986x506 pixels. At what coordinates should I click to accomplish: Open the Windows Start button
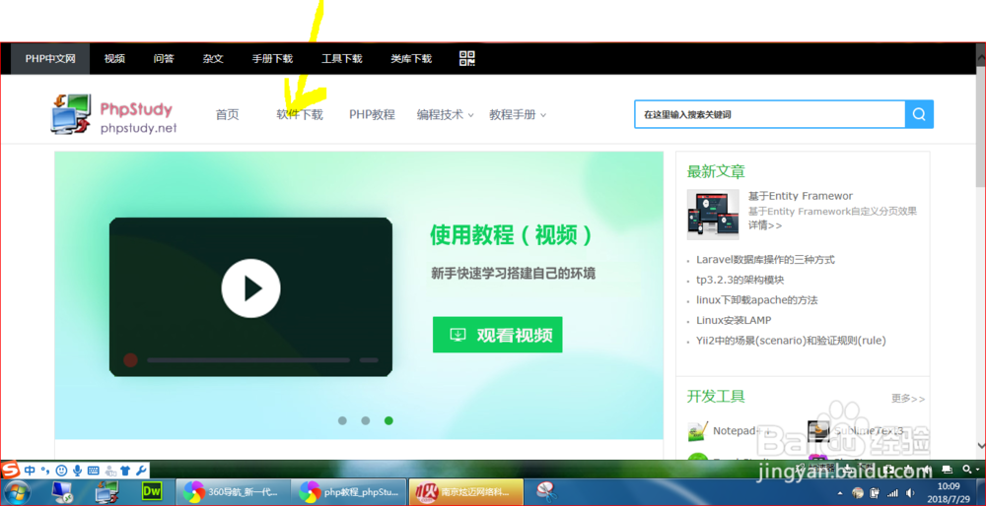17,492
